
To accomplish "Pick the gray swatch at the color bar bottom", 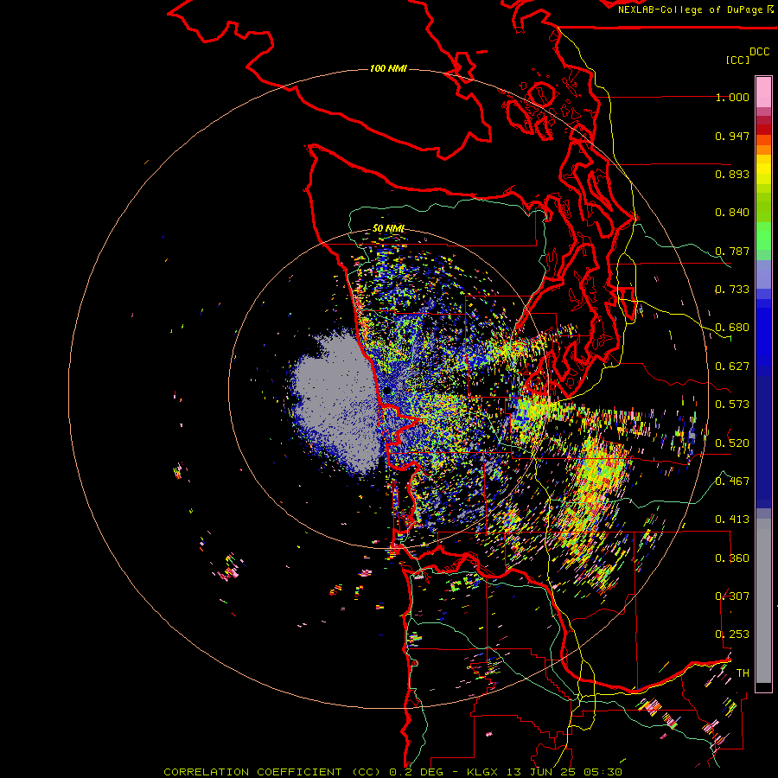I will (x=763, y=601).
